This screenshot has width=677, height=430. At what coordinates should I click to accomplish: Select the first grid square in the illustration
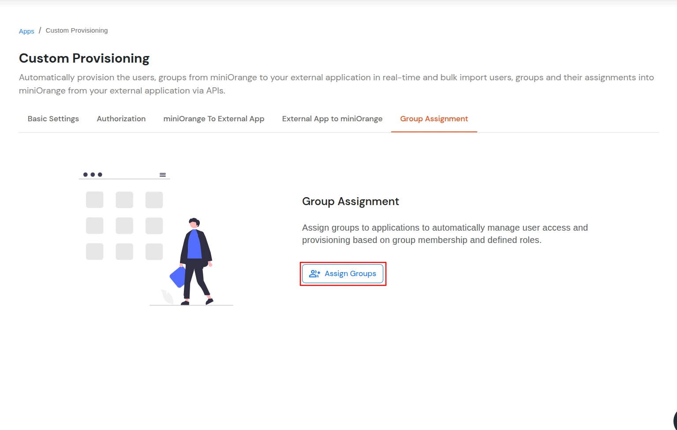94,199
